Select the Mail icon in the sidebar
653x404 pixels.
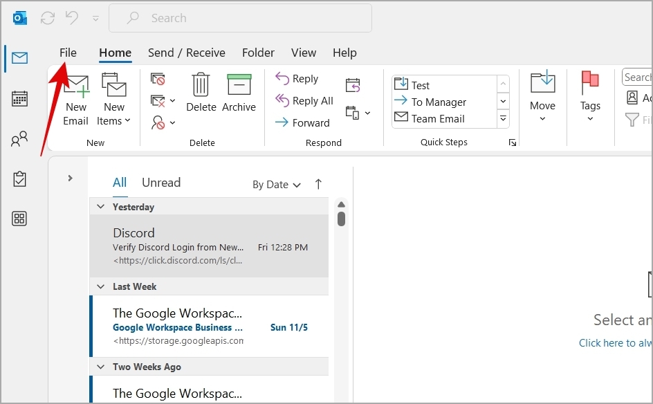coord(19,59)
